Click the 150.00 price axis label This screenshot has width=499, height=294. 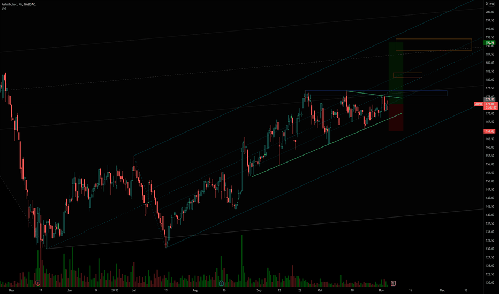pyautogui.click(x=489, y=181)
